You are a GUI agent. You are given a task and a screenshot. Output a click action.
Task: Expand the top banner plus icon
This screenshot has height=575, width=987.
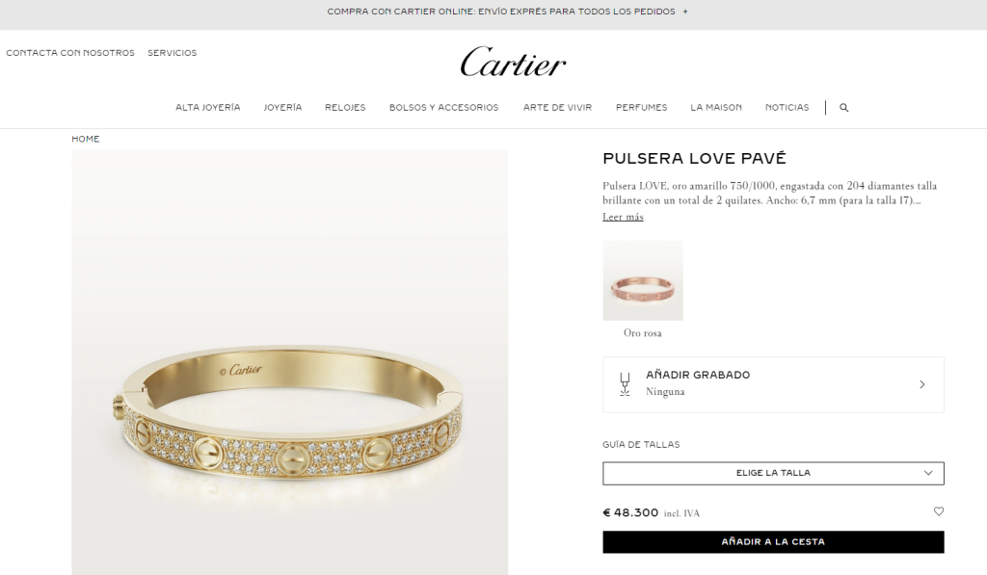click(685, 12)
